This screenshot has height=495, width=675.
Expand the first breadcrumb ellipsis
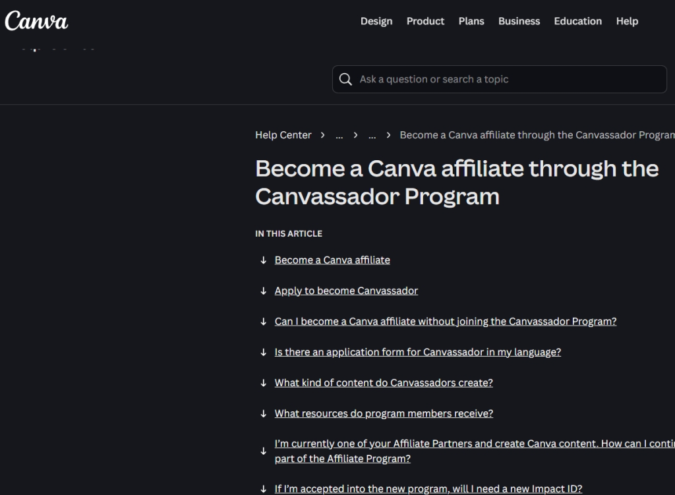pos(339,136)
